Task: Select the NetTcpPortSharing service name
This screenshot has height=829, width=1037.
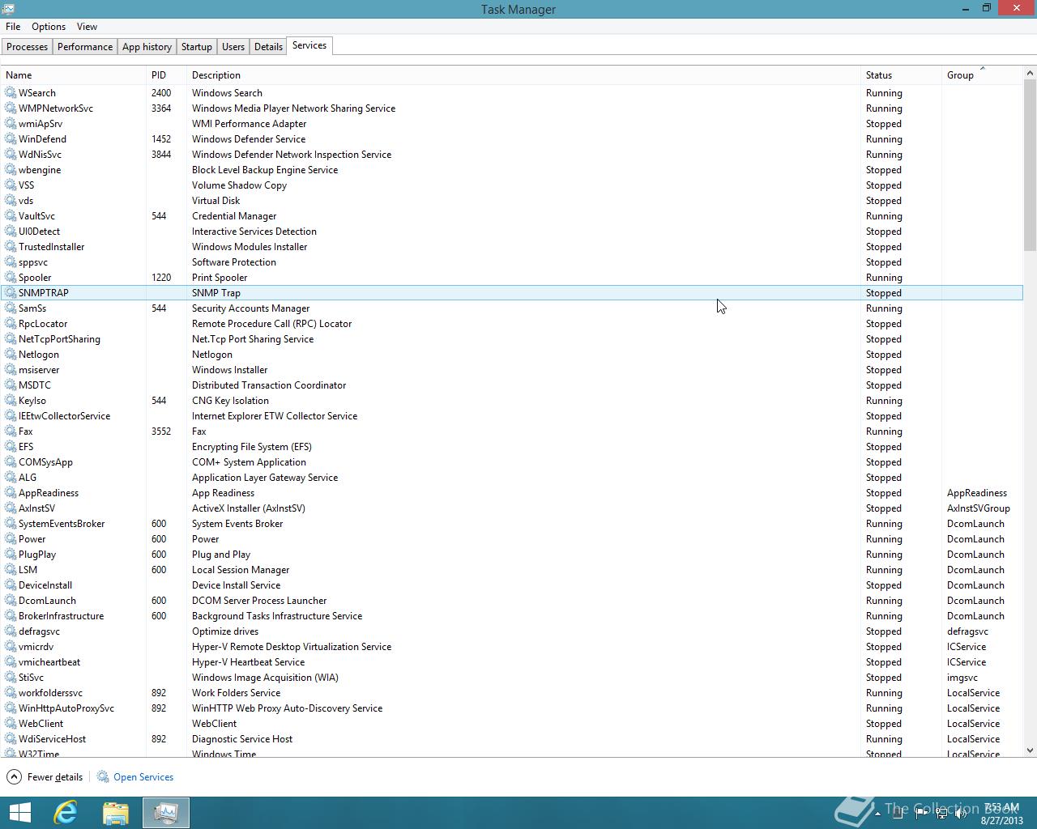Action: [59, 339]
